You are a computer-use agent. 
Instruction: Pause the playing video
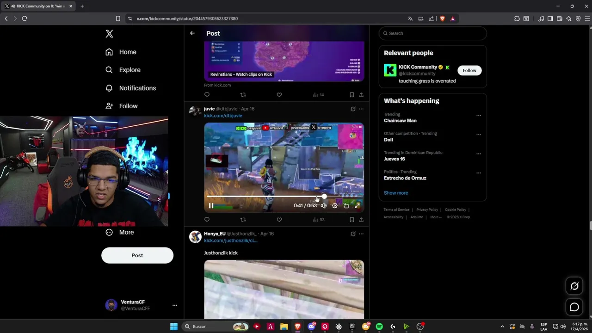pyautogui.click(x=211, y=206)
